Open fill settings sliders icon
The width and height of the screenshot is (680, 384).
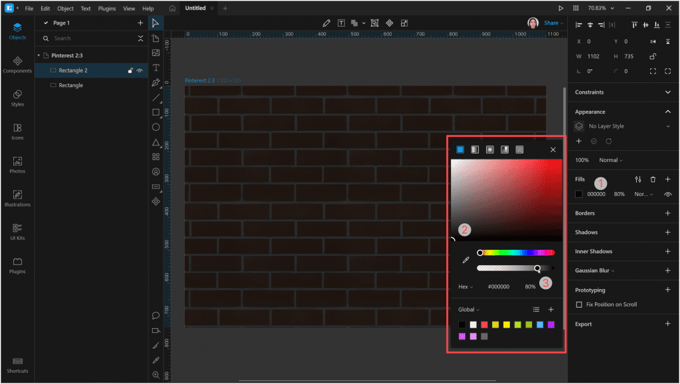click(x=638, y=179)
